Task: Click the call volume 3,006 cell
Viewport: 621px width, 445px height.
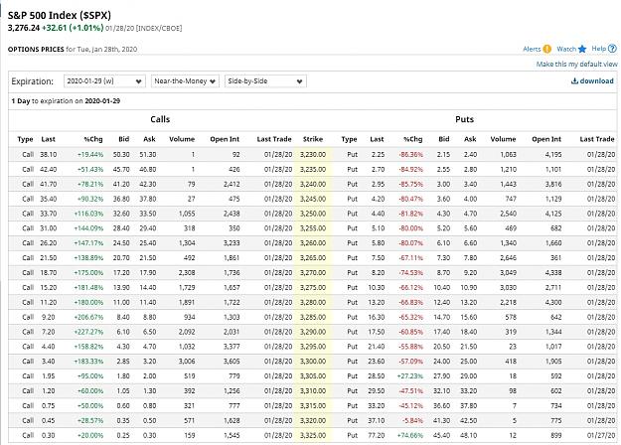Action: pos(187,362)
